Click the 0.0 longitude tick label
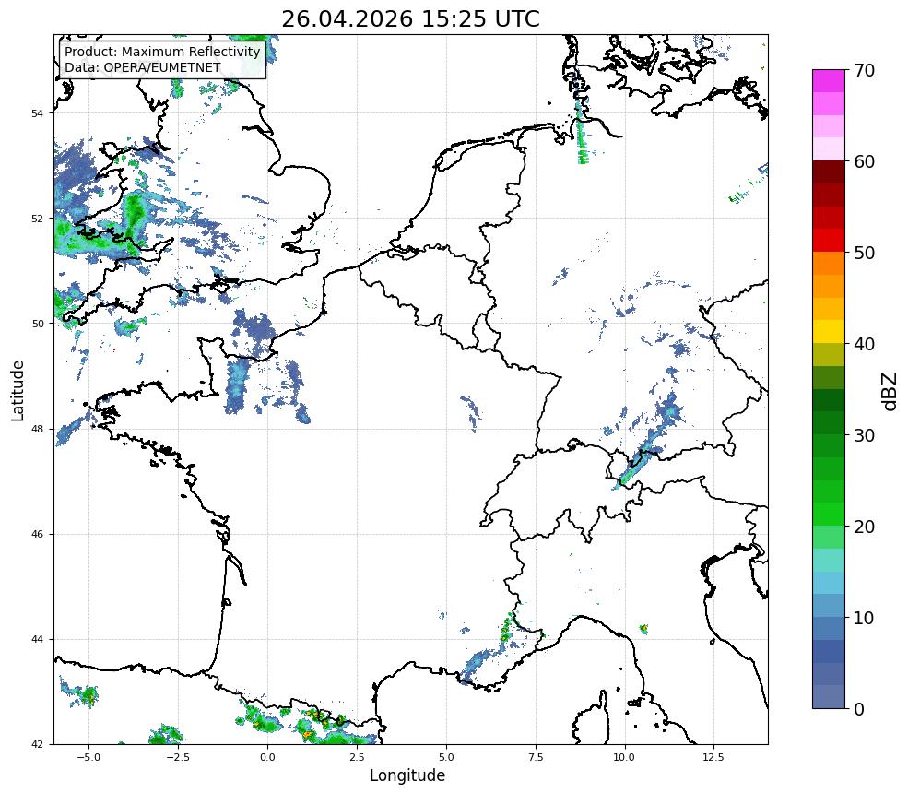 [267, 757]
